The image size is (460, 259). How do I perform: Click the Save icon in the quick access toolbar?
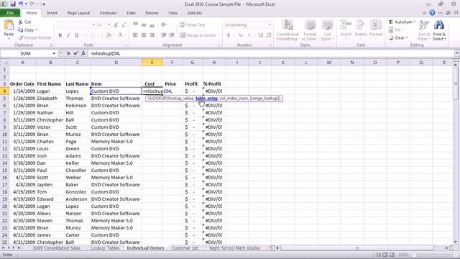pos(13,4)
